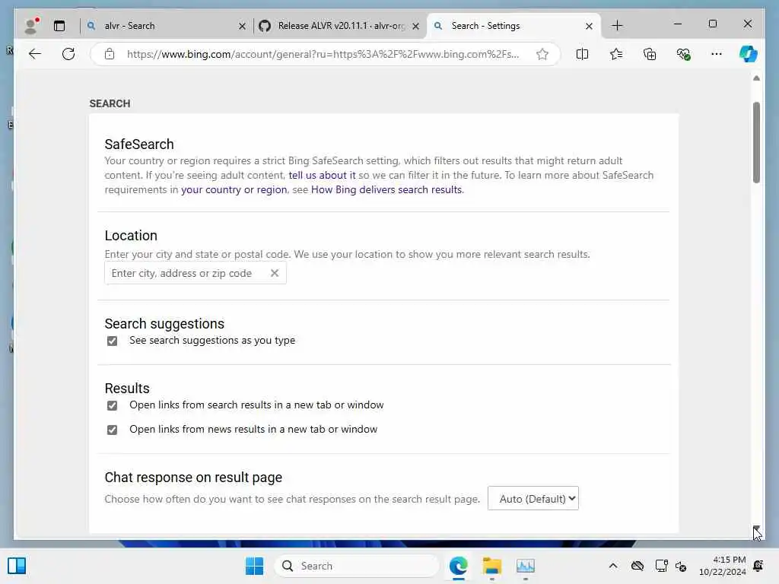Toggle open search result links in new tab
779x584 pixels.
tap(113, 406)
